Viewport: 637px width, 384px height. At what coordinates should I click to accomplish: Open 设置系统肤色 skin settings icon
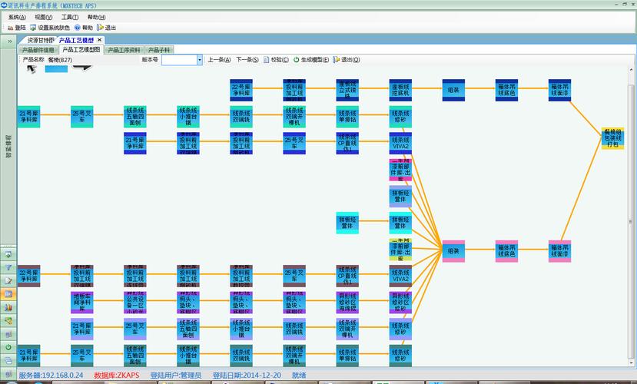(33, 28)
